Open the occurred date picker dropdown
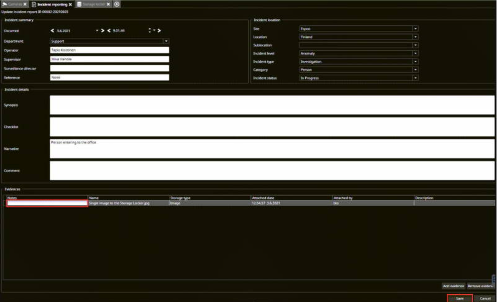497x302 pixels. coord(97,31)
